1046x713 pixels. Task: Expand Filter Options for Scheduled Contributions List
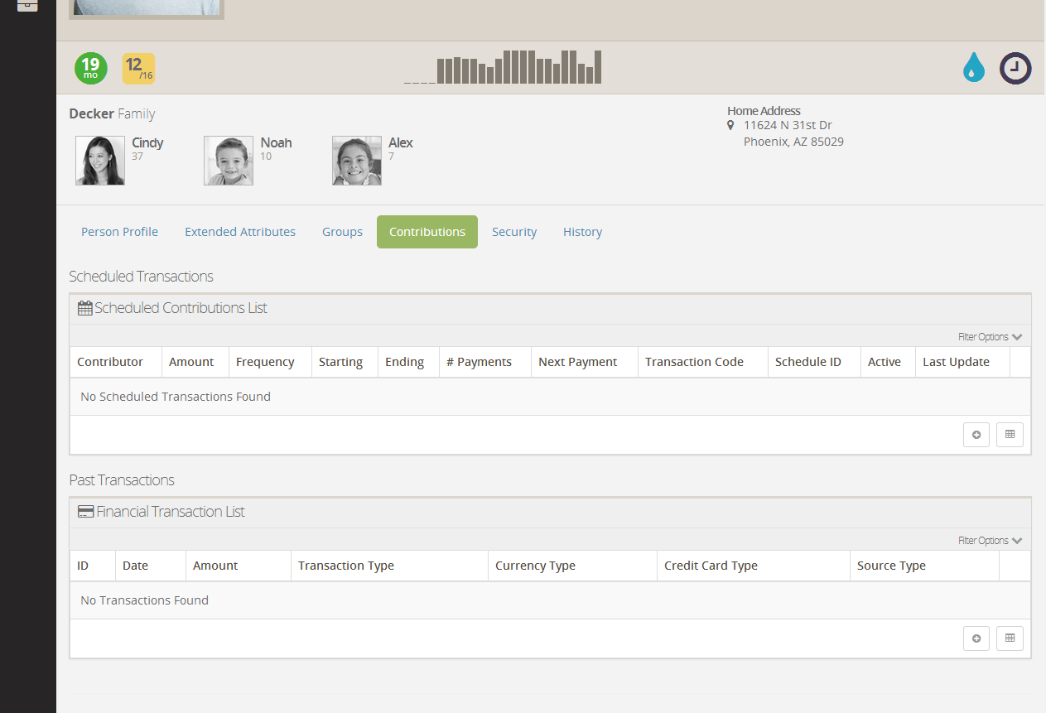coord(991,337)
